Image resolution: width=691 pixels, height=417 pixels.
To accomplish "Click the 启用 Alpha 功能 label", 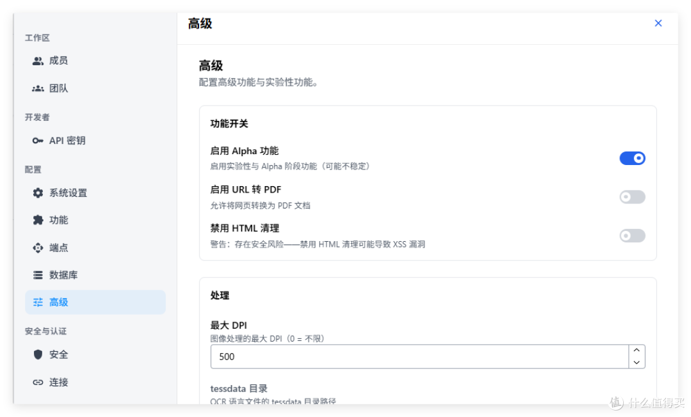I will (x=244, y=151).
